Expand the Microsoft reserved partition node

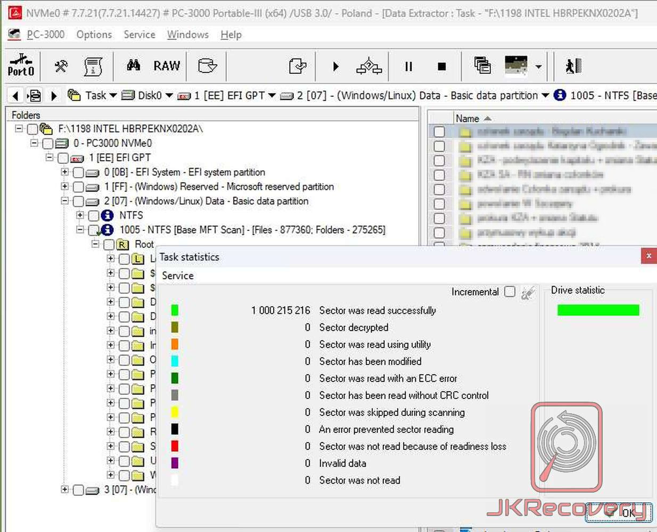[x=64, y=186]
